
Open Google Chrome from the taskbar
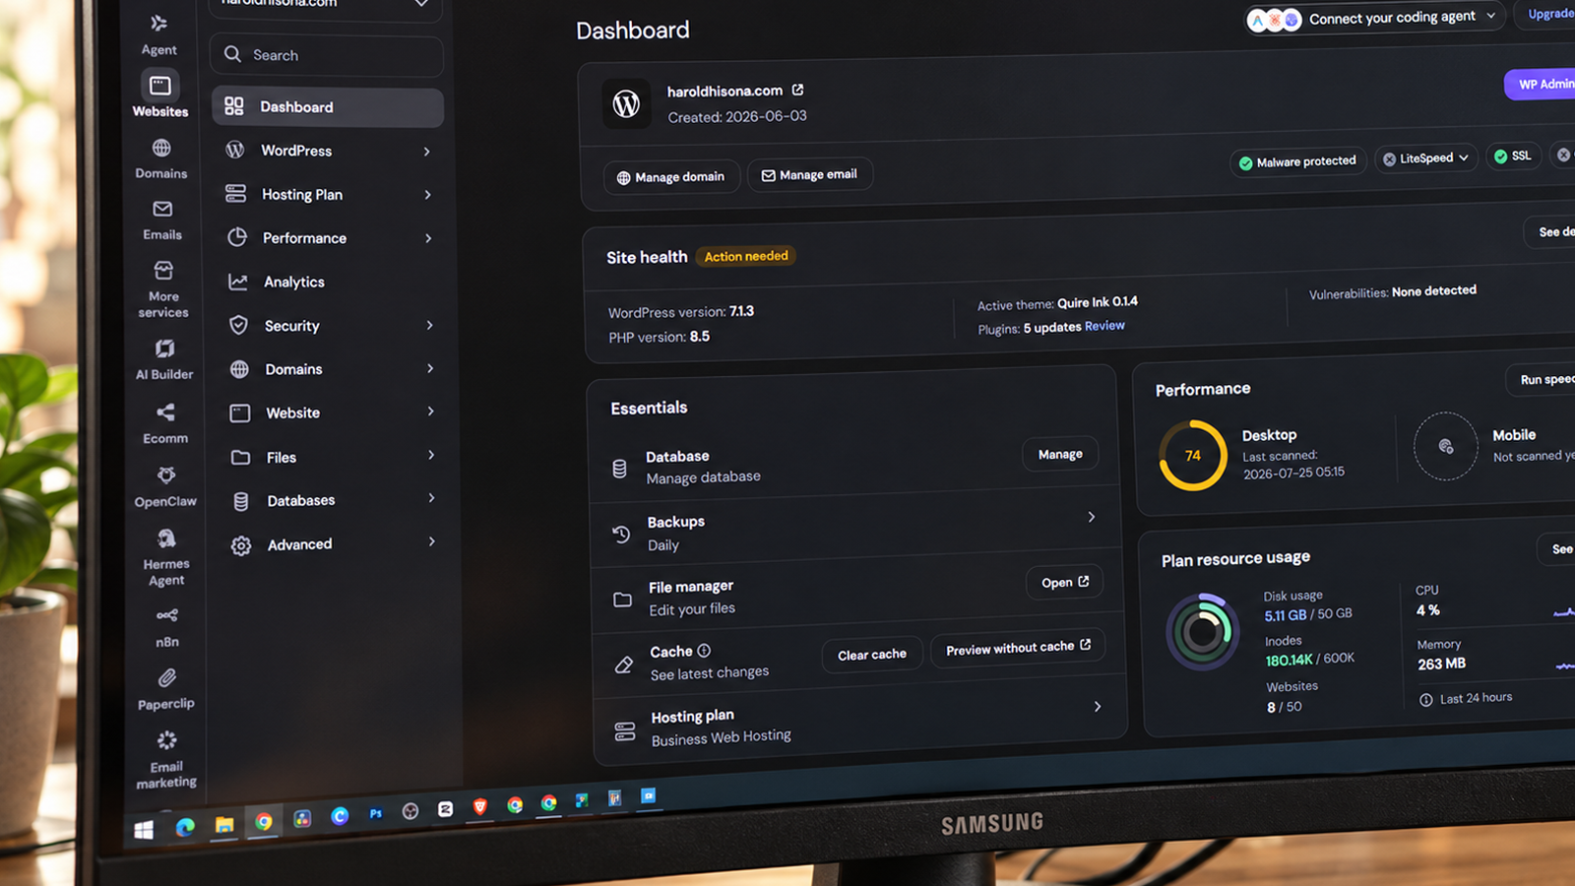[x=264, y=822]
